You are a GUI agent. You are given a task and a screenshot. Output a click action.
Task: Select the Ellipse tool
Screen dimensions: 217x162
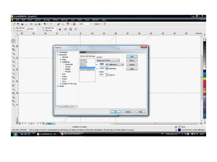click(13, 69)
